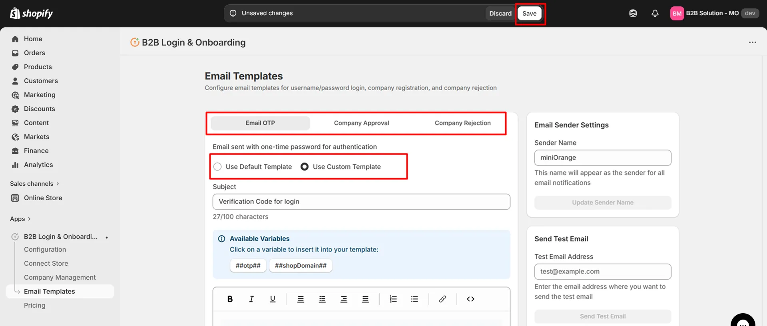Discard the unsaved changes

(x=500, y=13)
